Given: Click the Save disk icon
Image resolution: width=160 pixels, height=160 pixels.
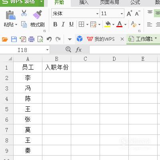Looking at the screenshot, I should tap(14, 39).
